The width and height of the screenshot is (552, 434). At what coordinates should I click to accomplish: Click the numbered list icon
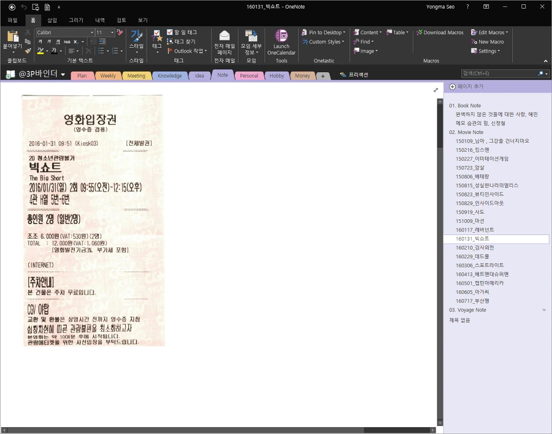click(x=115, y=51)
